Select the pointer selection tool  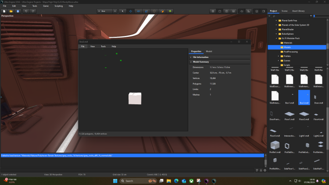coord(122,11)
